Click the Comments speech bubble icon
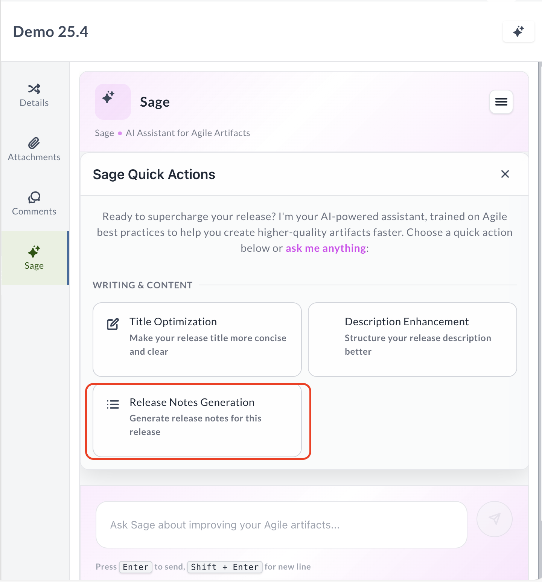The height and width of the screenshot is (582, 542). click(x=34, y=198)
